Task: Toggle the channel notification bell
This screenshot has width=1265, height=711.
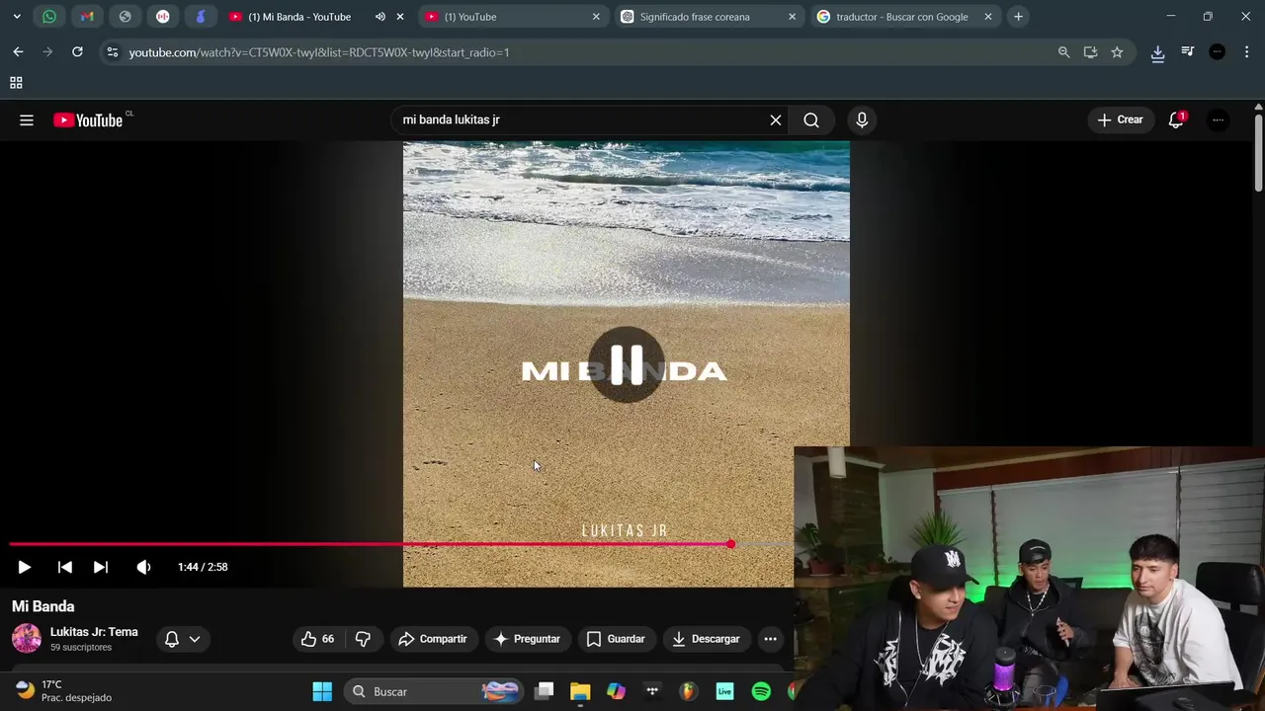Action: tap(172, 639)
